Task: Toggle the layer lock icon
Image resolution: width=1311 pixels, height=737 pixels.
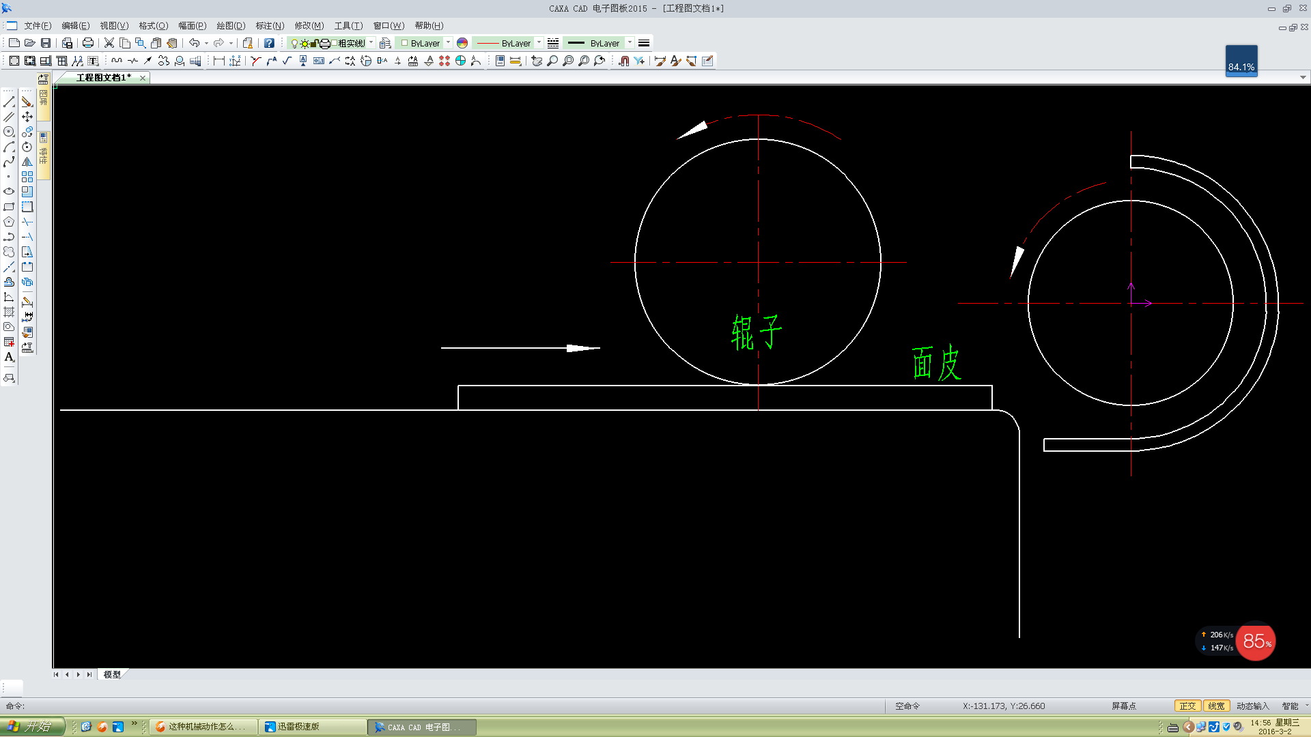Action: [x=314, y=43]
